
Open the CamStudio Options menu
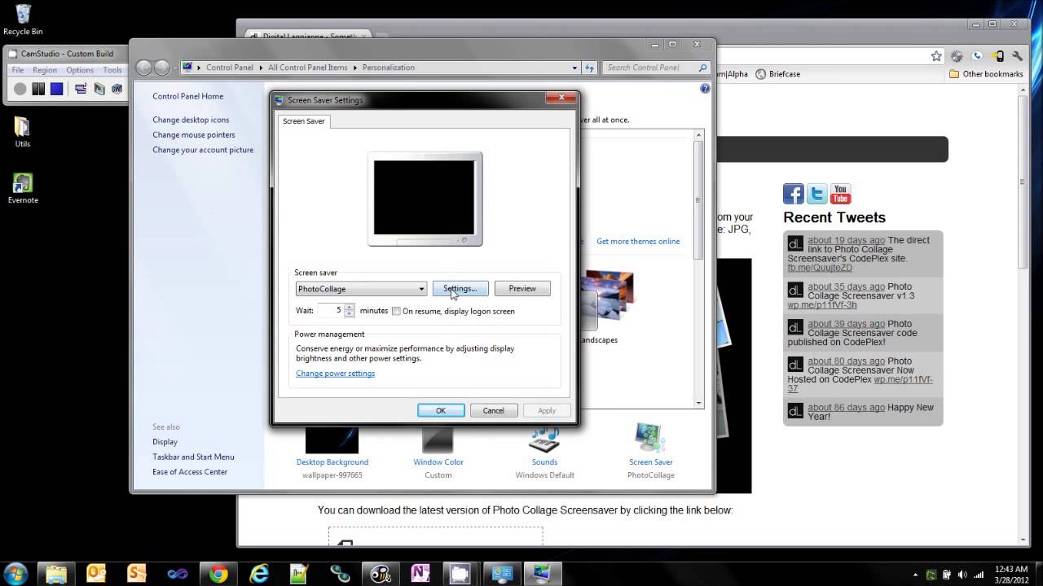80,70
